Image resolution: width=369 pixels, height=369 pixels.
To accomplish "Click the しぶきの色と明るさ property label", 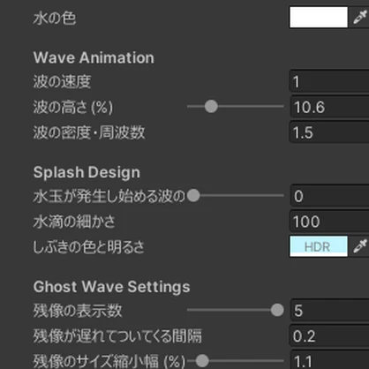I will coord(88,247).
